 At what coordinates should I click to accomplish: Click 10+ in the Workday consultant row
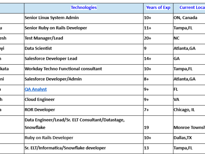click(x=158, y=69)
